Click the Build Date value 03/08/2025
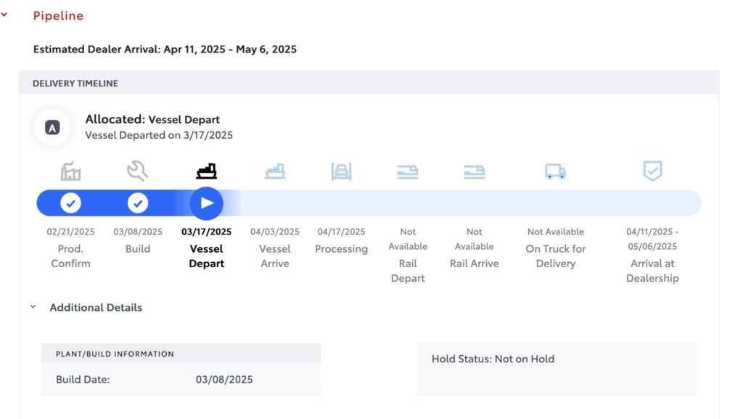Image resolution: width=743 pixels, height=419 pixels. pos(224,380)
